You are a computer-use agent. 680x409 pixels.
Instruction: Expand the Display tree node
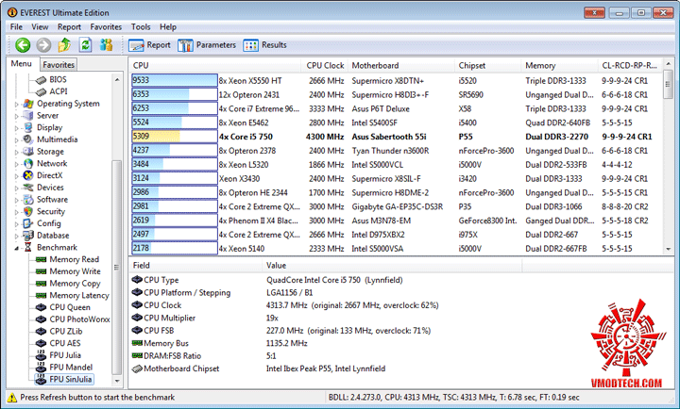point(17,128)
